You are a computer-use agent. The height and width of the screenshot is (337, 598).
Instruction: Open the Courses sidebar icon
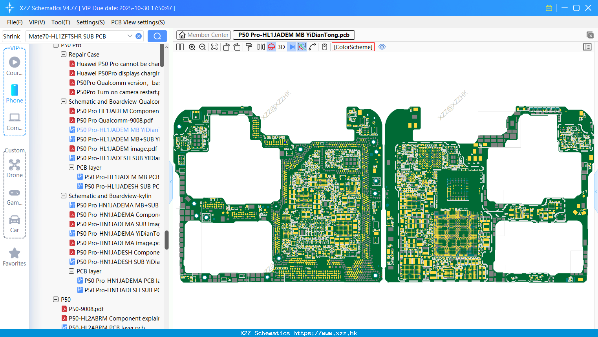15,66
